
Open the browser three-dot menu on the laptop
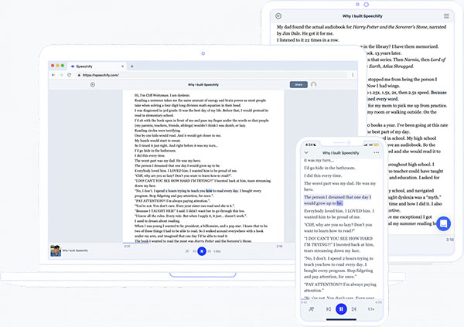point(353,75)
